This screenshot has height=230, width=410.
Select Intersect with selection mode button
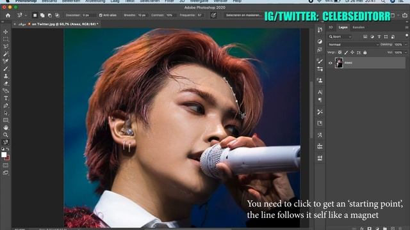[57, 15]
